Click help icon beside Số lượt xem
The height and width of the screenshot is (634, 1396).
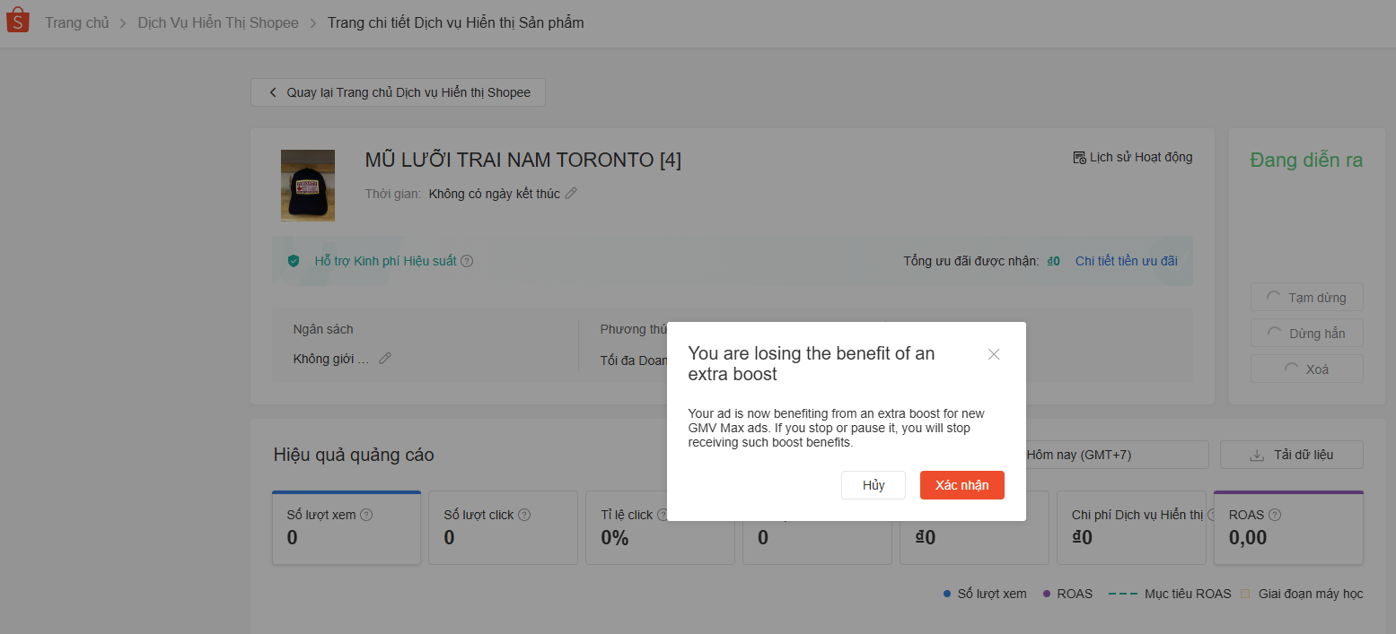click(x=366, y=515)
